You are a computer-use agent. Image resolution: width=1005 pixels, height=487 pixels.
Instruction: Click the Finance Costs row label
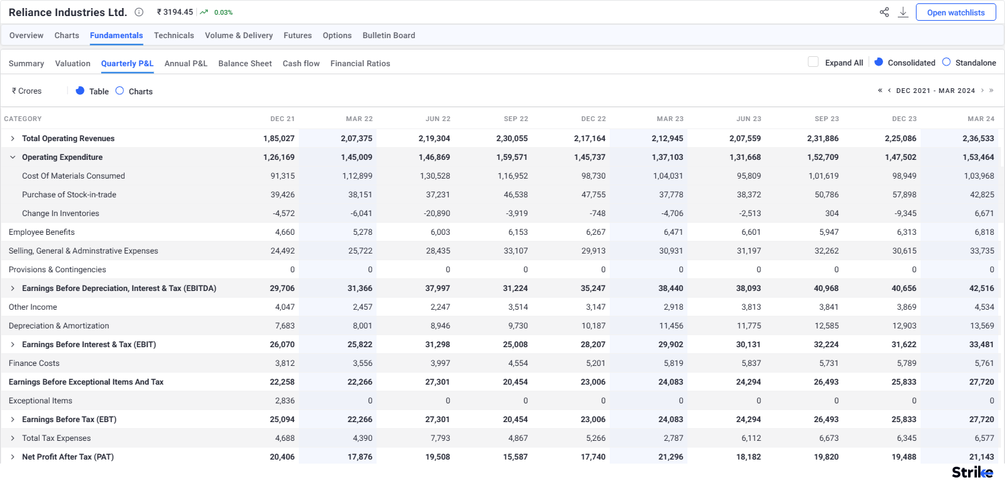pyautogui.click(x=34, y=363)
